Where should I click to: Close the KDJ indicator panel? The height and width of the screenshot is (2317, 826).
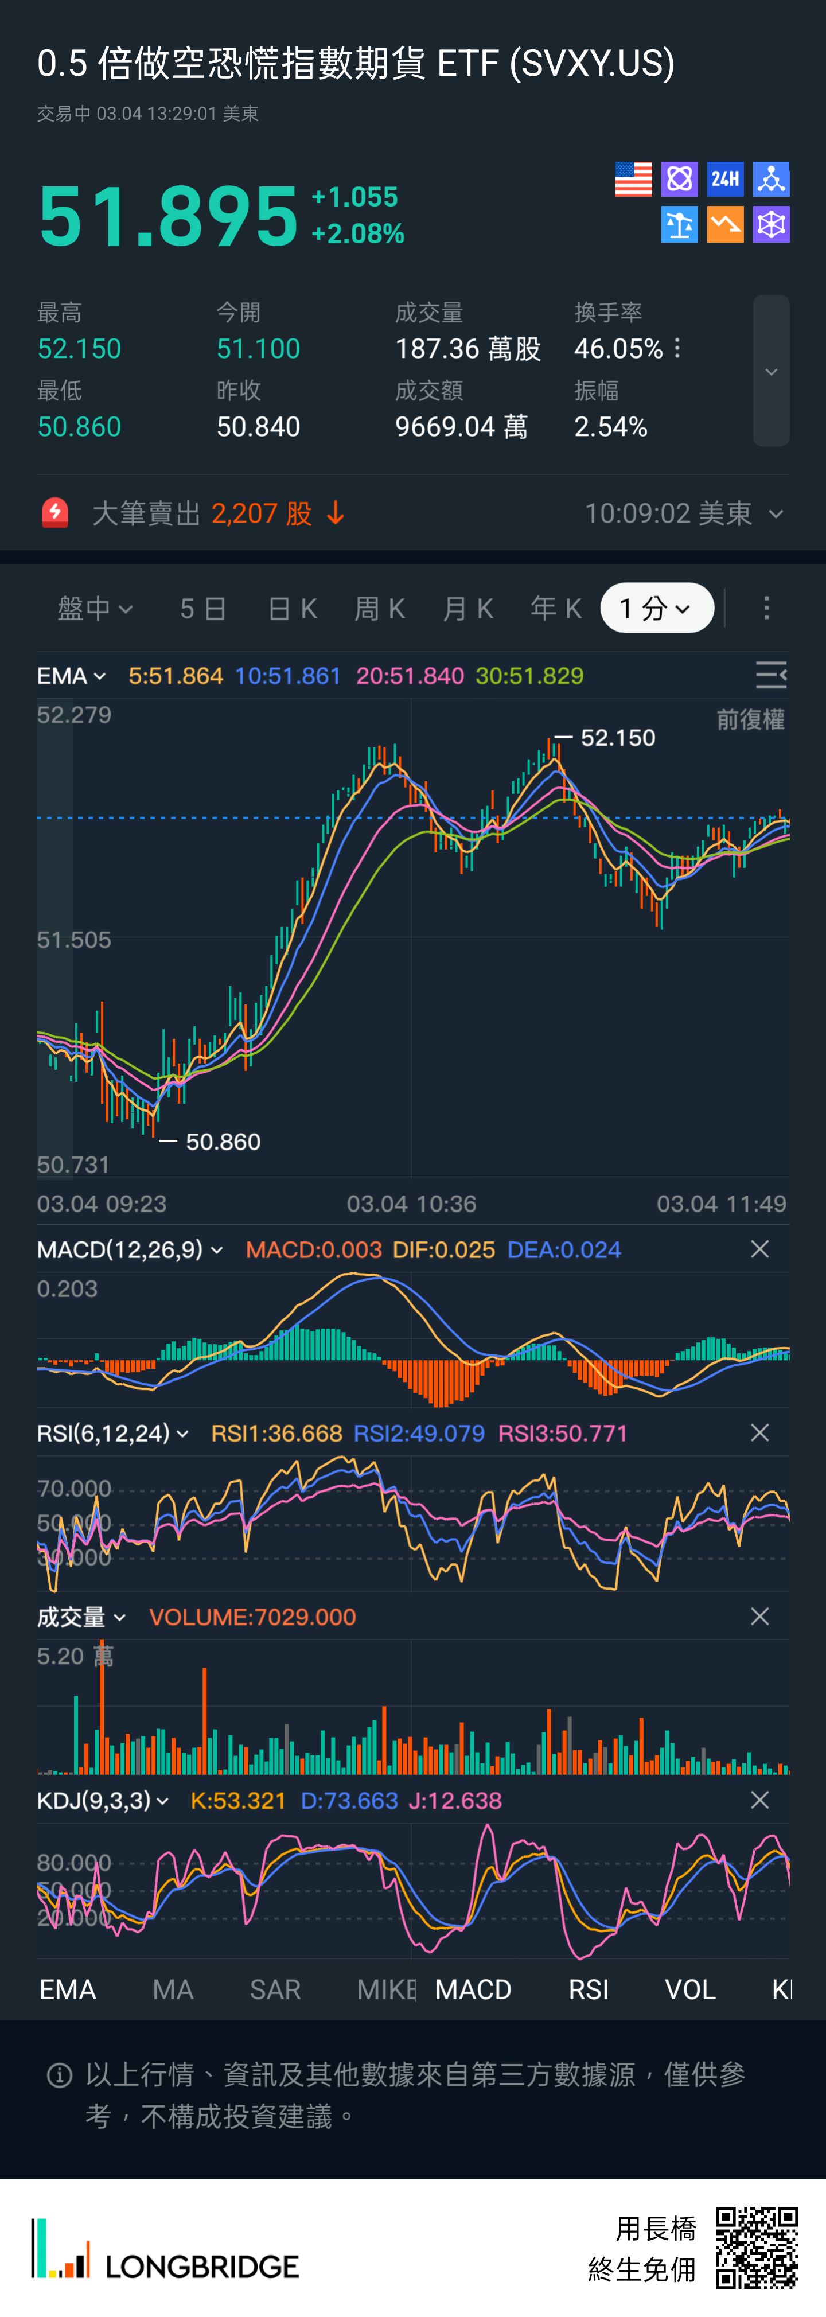pos(759,1800)
